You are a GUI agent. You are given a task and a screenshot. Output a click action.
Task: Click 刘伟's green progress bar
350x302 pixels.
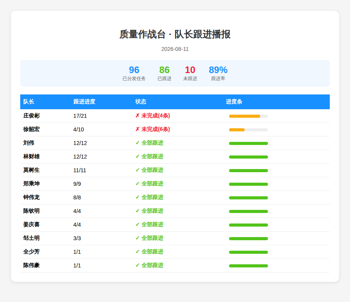[248, 143]
